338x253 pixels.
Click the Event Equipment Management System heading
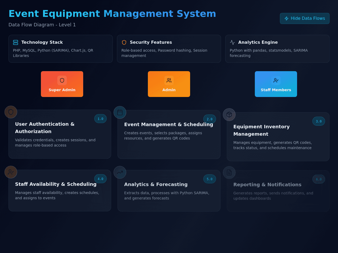tap(112, 14)
